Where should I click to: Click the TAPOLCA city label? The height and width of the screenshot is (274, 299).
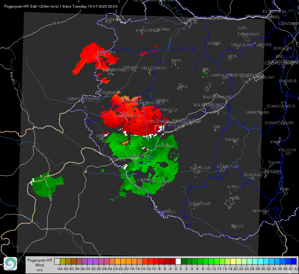pos(169,110)
